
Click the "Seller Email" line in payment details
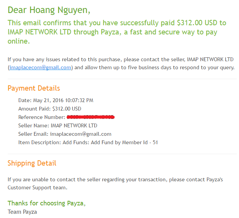tap(65, 134)
